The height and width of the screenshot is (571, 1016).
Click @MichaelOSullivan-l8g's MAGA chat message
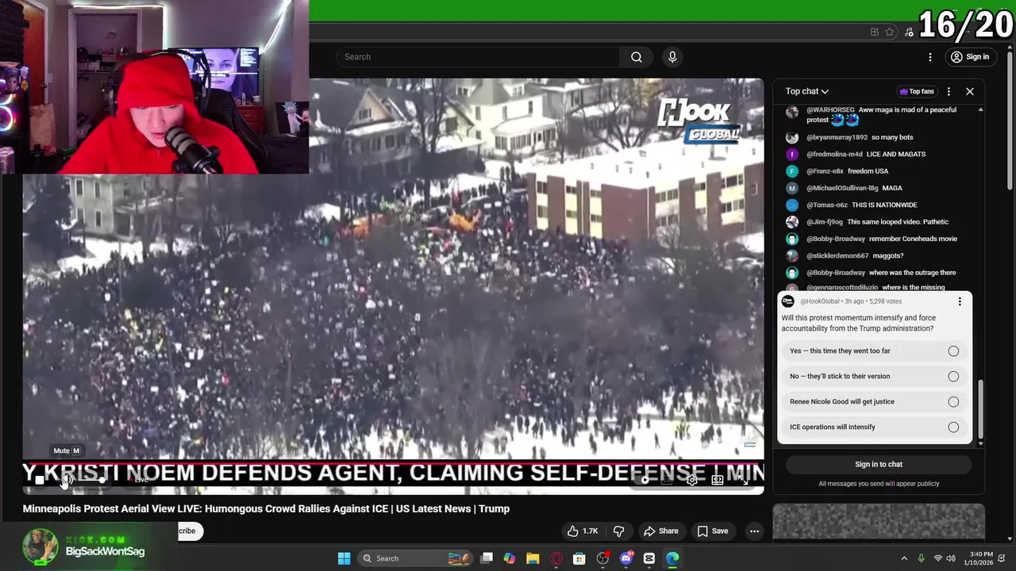892,189
